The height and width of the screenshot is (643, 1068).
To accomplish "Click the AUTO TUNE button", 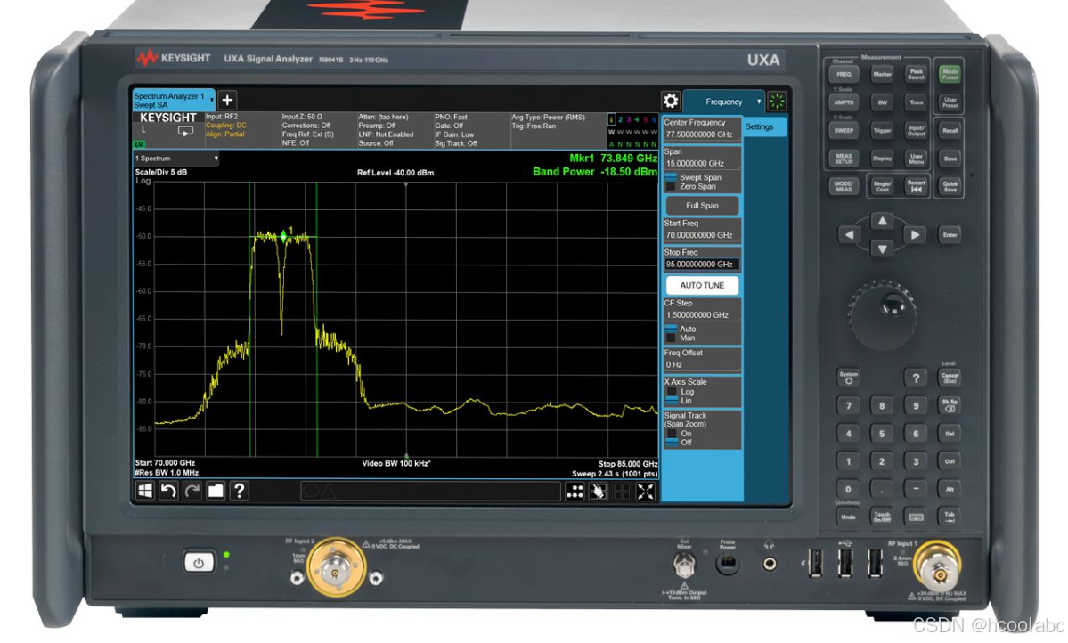I will (x=702, y=285).
